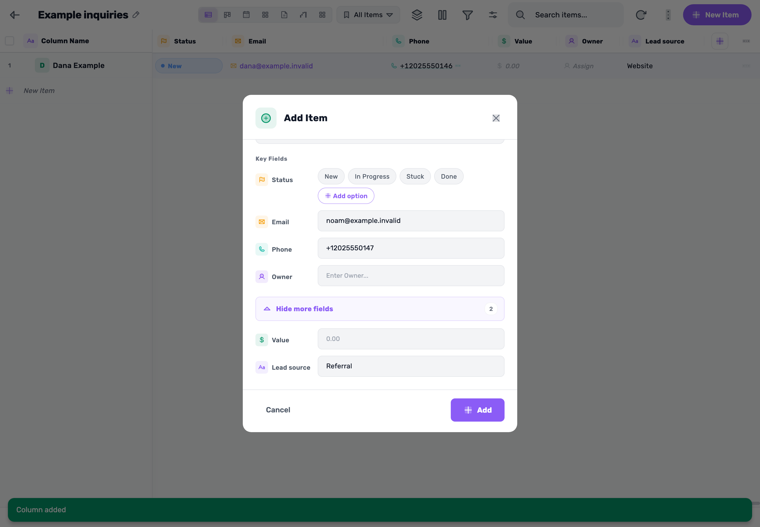760x527 pixels.
Task: Click the pencil icon beside Example inquiries
Action: coord(136,15)
